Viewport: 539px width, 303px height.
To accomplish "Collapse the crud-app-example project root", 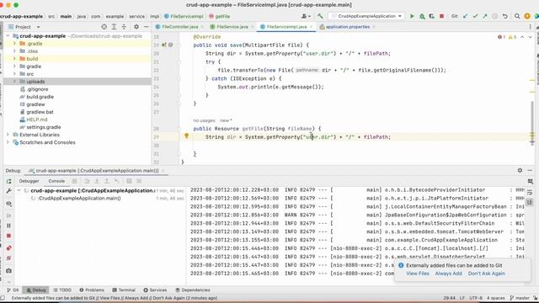I will pos(8,35).
